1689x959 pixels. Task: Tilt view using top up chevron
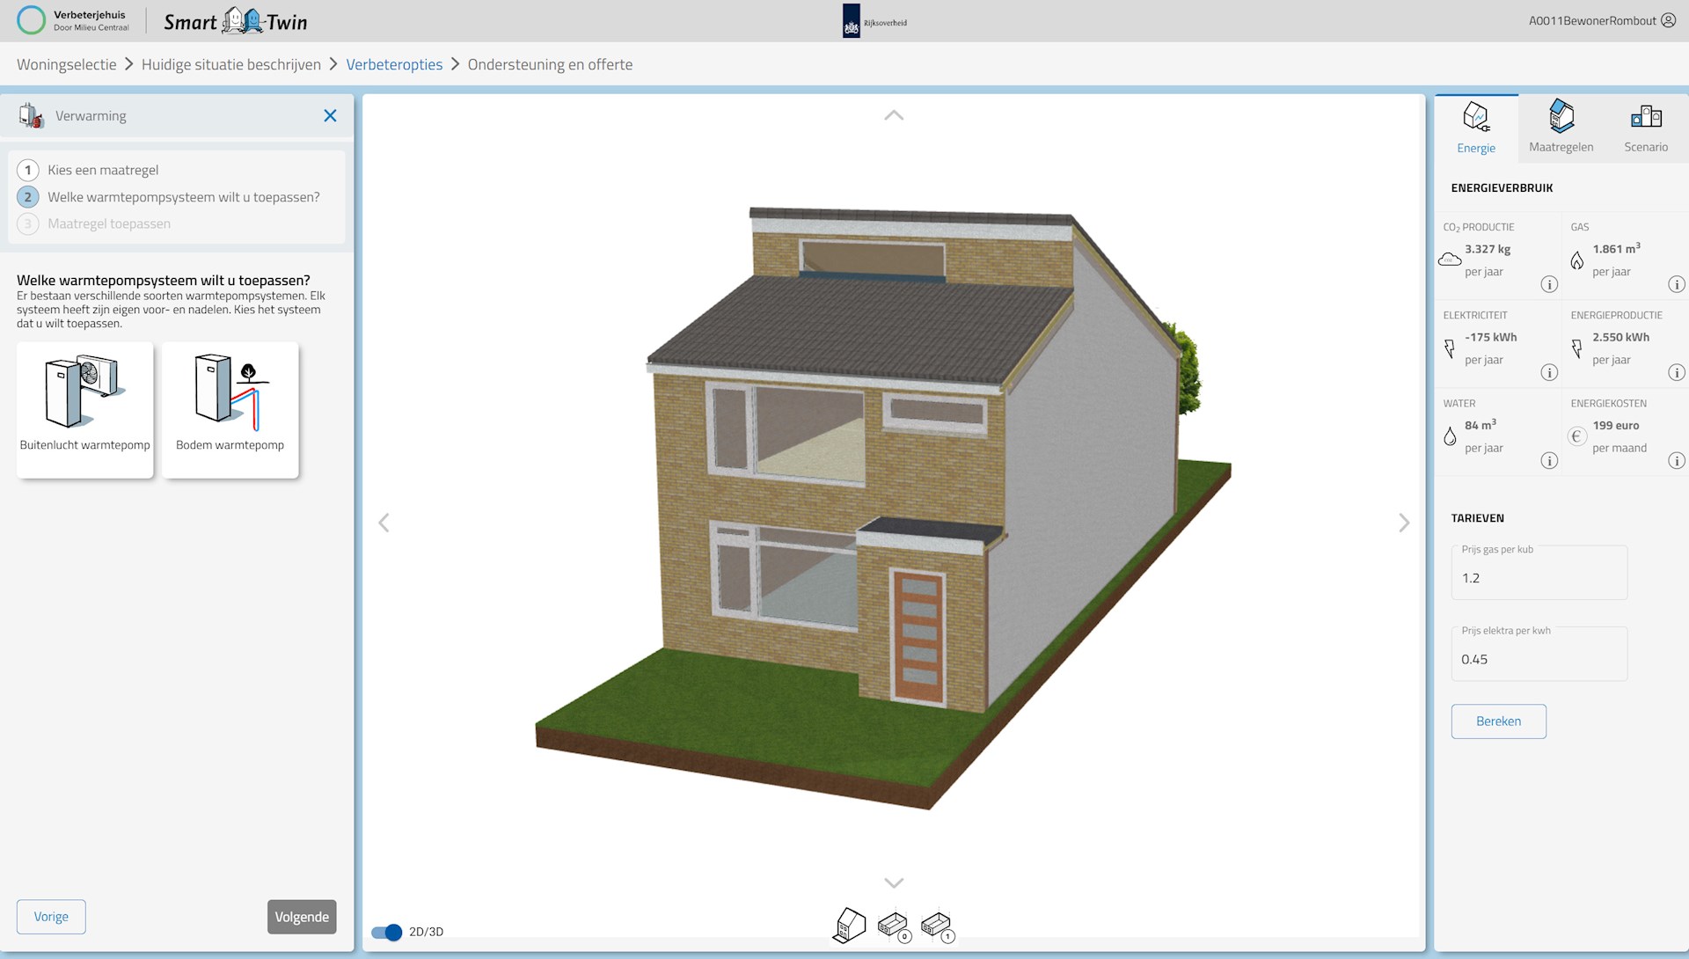coord(894,115)
